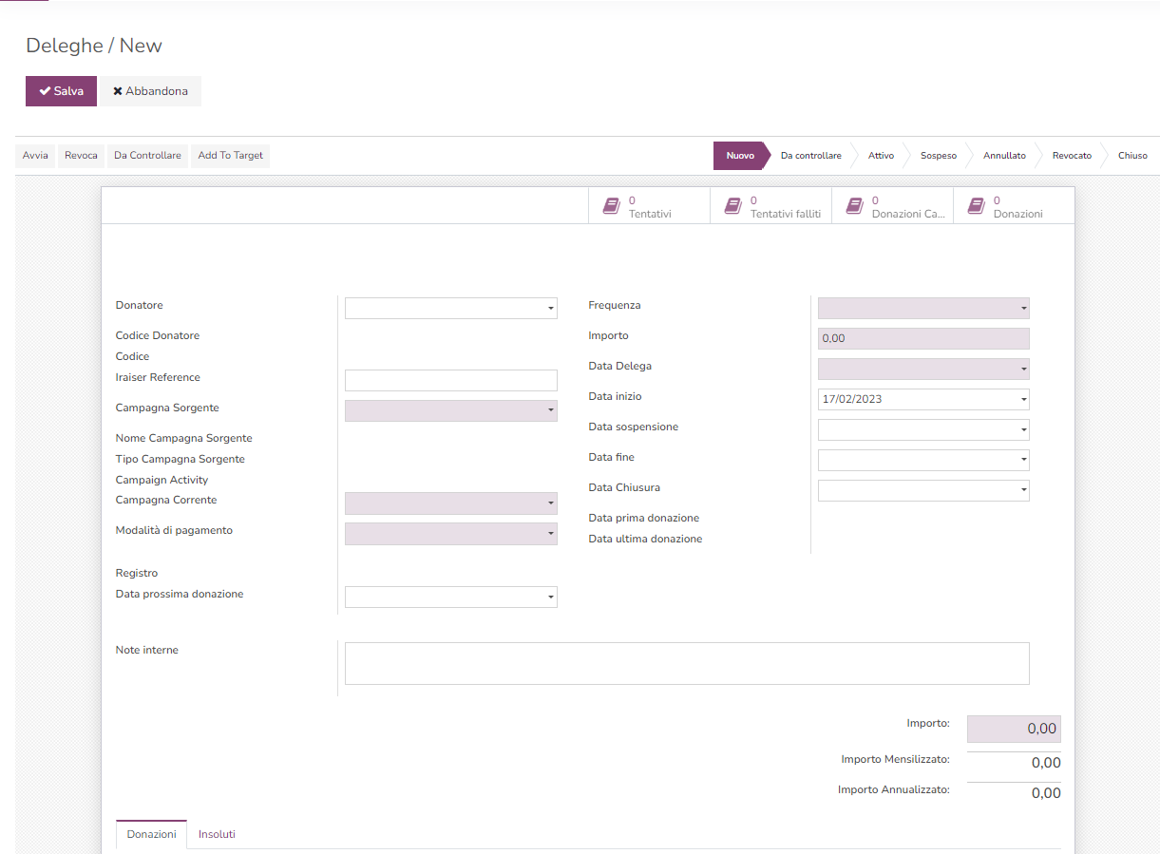Click the Donazioni Ca... book icon
The image size is (1160, 854).
click(854, 205)
